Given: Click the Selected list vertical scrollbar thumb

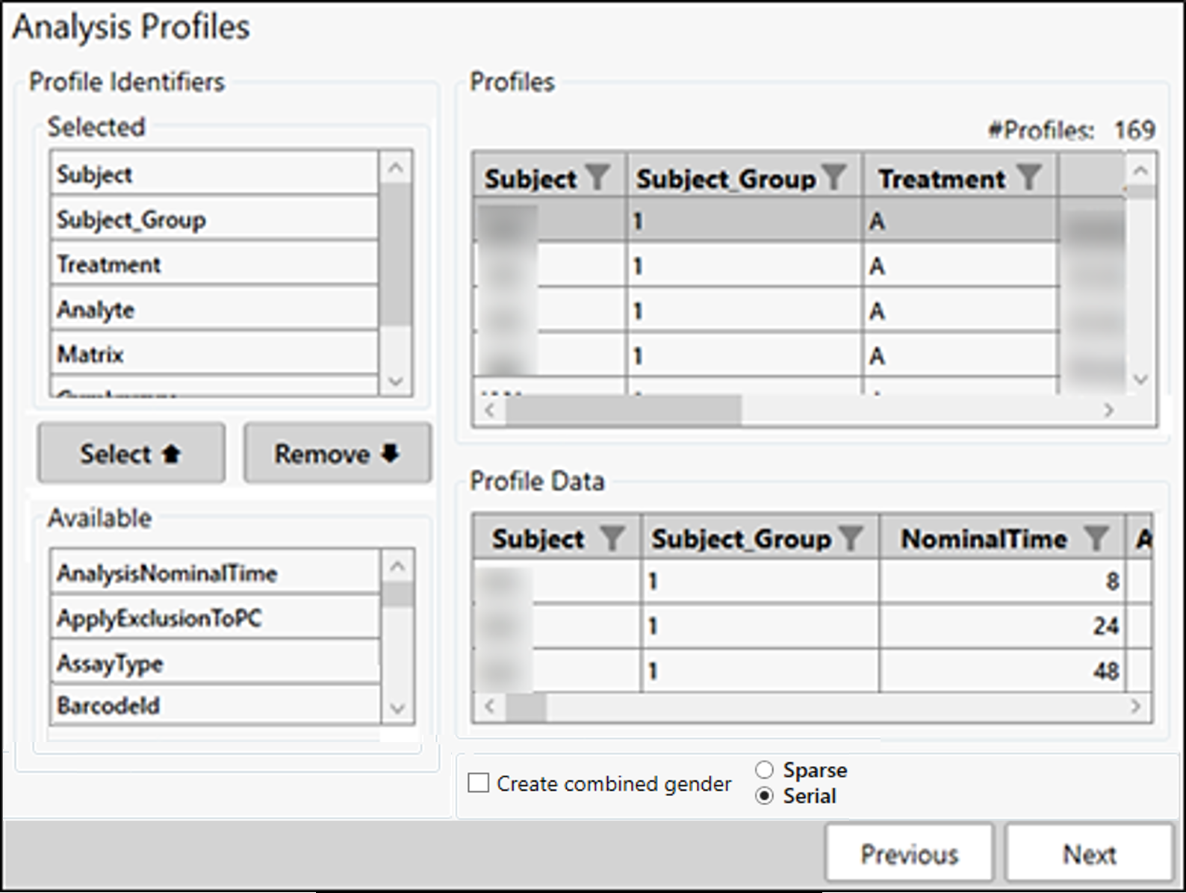Looking at the screenshot, I should pos(395,255).
